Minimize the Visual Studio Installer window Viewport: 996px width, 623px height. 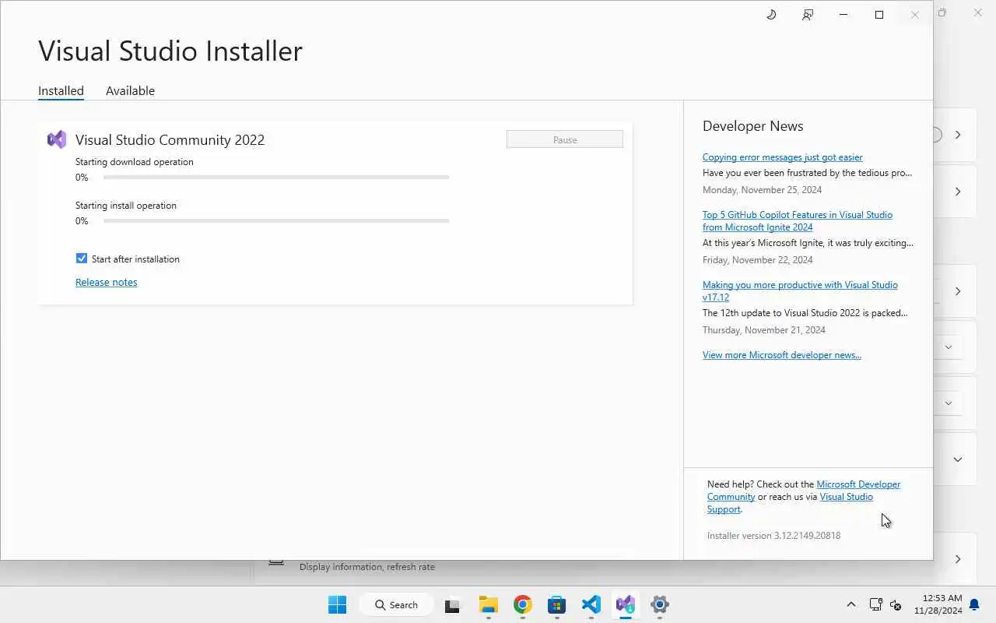(843, 15)
